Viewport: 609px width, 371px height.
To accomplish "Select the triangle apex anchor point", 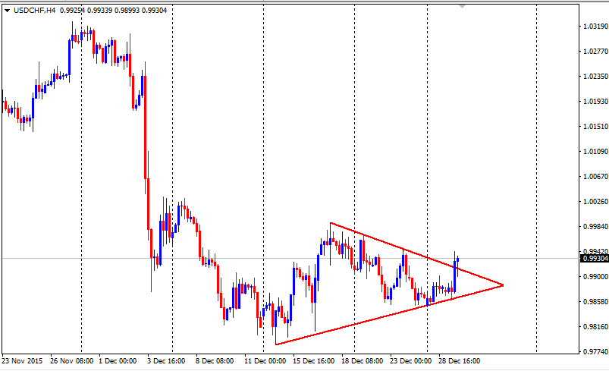I will click(502, 285).
